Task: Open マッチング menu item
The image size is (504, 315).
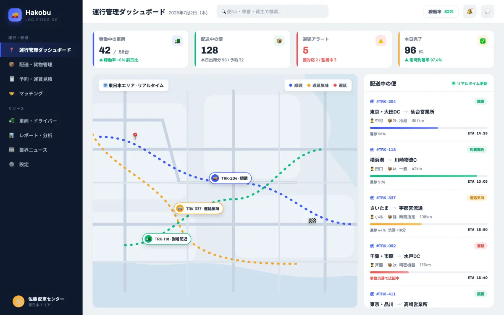Action: 41,93
